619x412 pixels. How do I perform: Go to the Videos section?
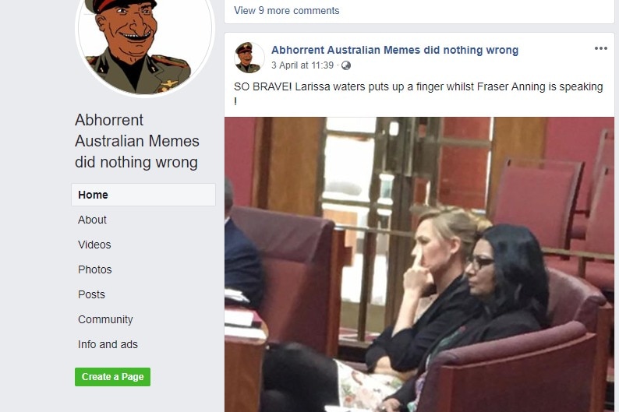[94, 245]
